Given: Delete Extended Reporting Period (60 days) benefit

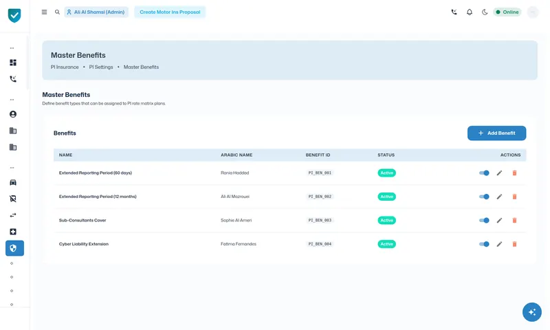Looking at the screenshot, I should coord(514,173).
